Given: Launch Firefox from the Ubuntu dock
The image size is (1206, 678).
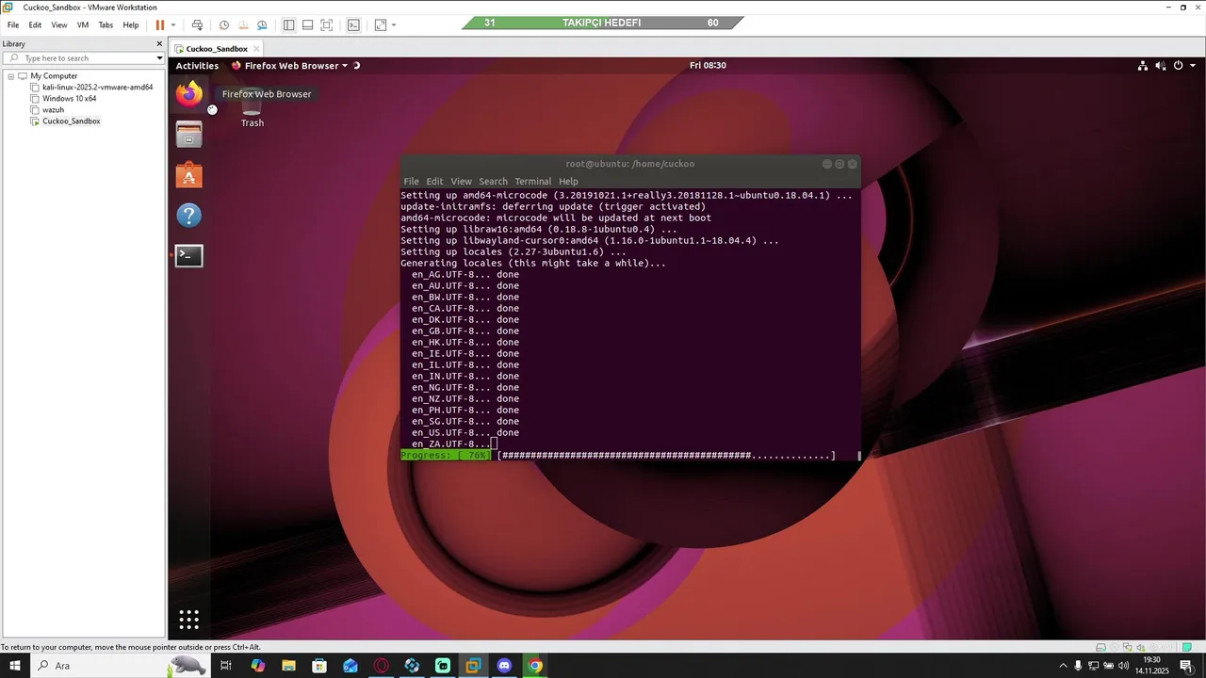Looking at the screenshot, I should click(188, 94).
